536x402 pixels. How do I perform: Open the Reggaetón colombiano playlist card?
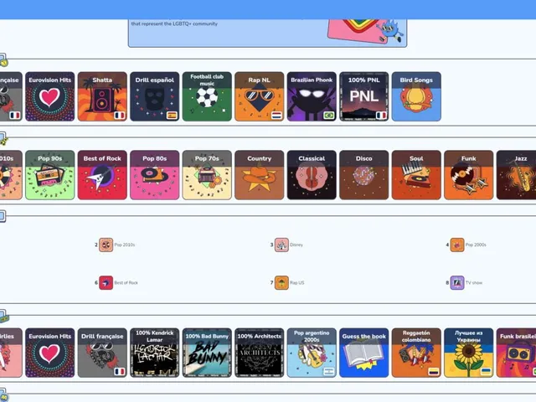point(416,353)
